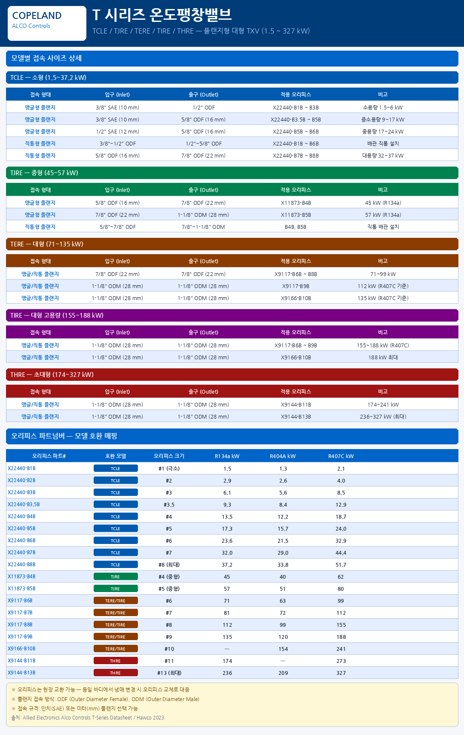Click the 7/8"~1-1/8" ODM outlet cell

203,227
